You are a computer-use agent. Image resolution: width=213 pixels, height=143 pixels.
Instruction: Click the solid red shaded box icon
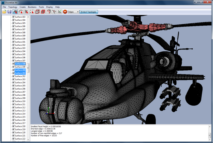pos(43,12)
